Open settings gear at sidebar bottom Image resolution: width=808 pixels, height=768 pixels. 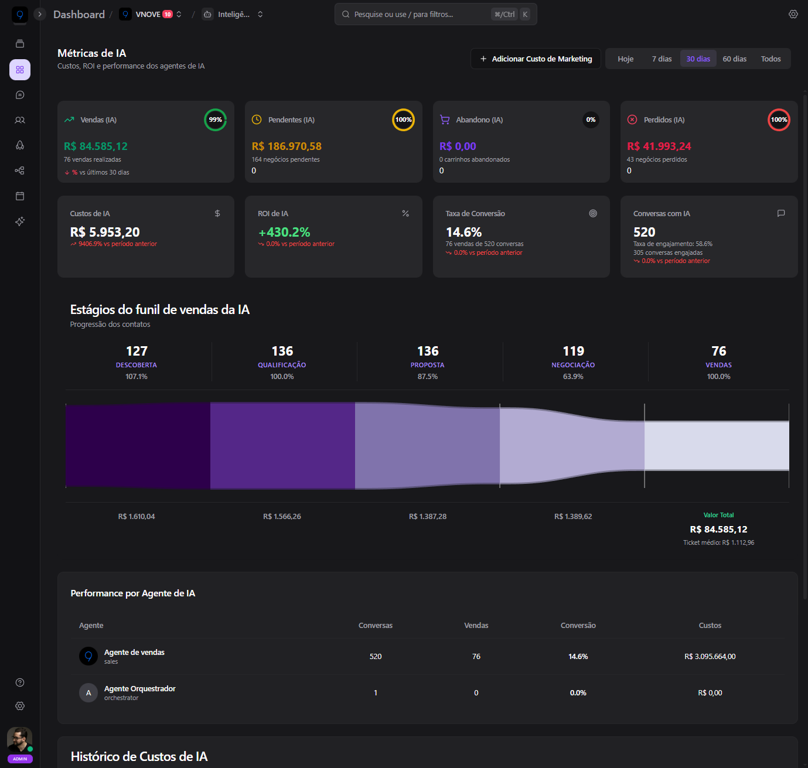20,706
